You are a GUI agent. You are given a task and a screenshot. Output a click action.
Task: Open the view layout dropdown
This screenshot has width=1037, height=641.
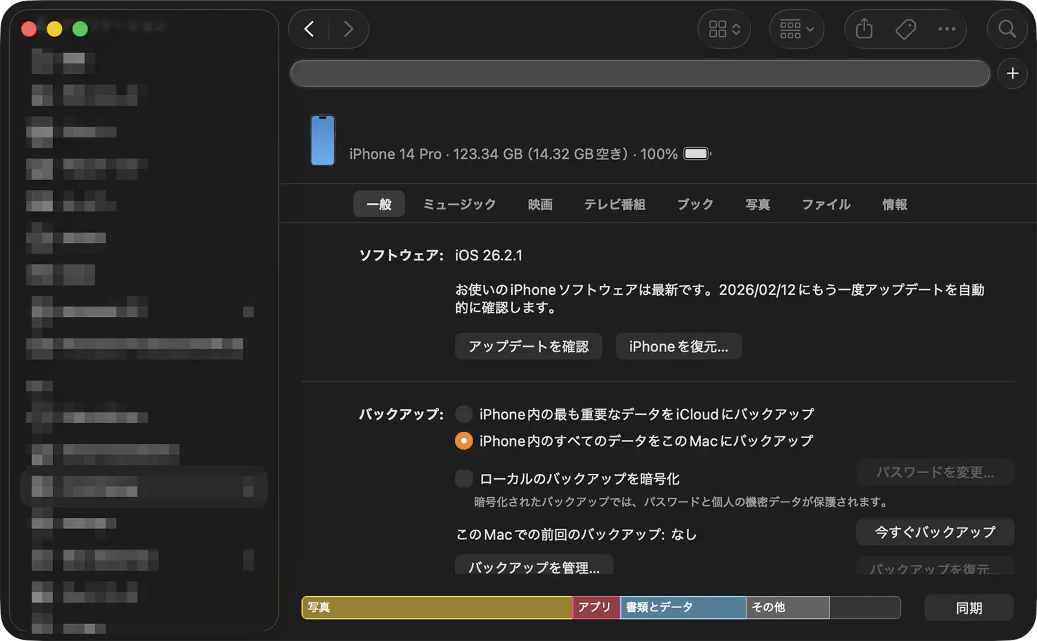point(724,29)
